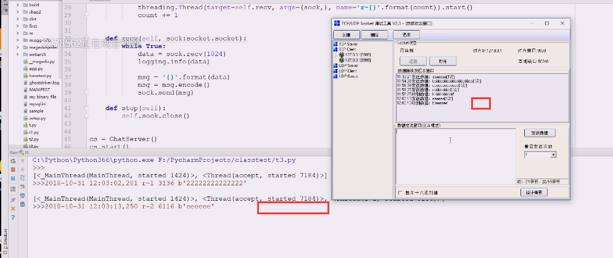Select ghostdriver.log file
Screen dimensions: 613x258
41,83
